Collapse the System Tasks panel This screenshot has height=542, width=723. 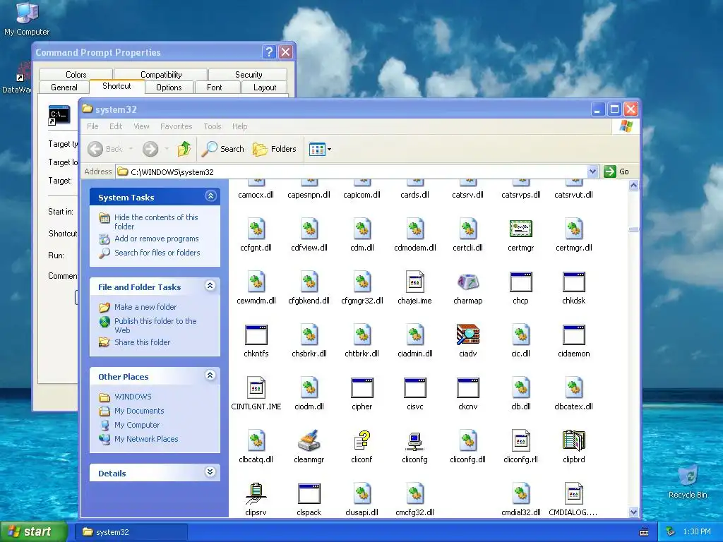point(210,196)
